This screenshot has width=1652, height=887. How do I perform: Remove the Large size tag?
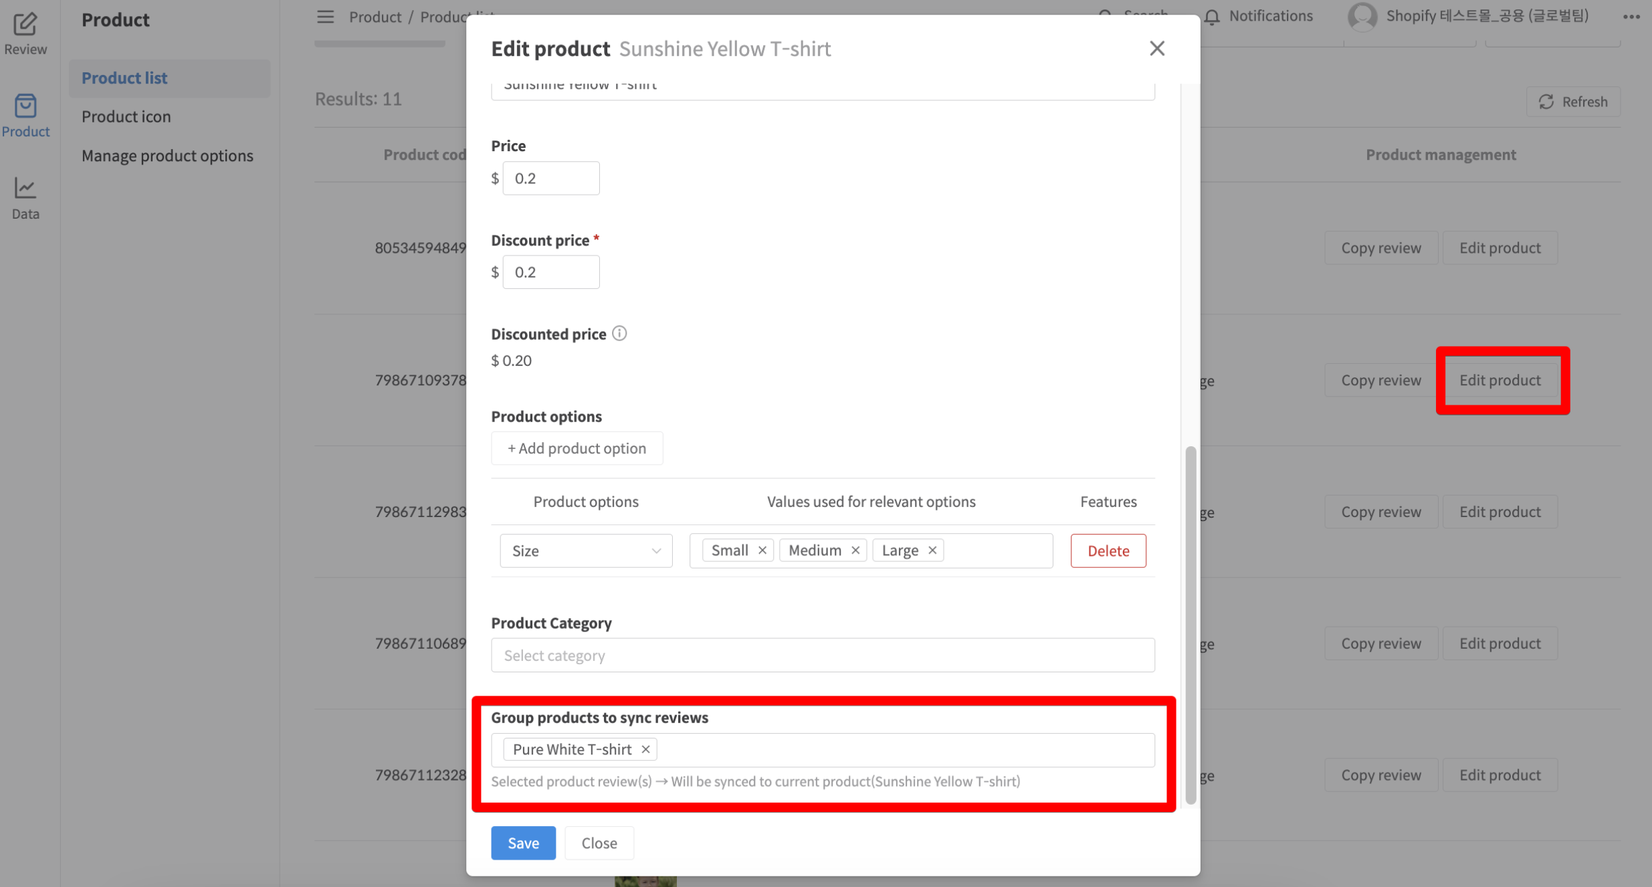(932, 550)
